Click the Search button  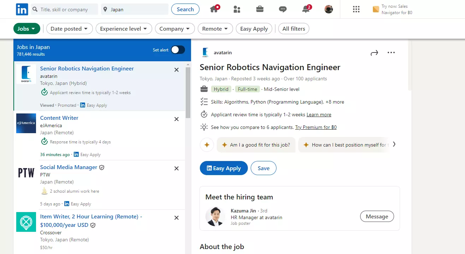(185, 10)
